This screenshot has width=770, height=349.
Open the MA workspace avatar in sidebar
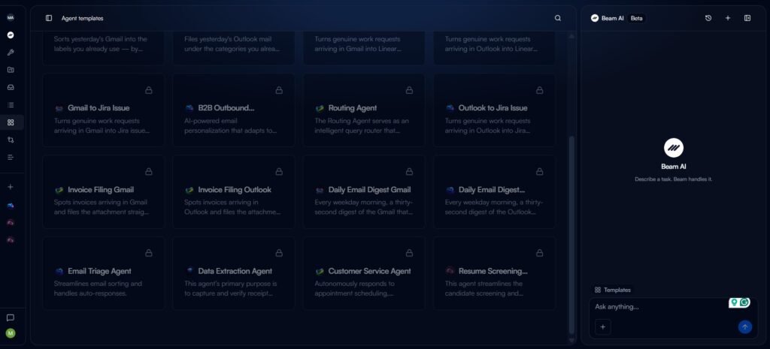[11, 18]
